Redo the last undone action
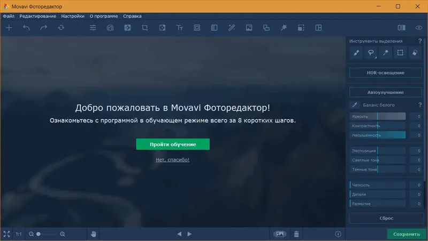The height and width of the screenshot is (241, 428). pyautogui.click(x=44, y=28)
